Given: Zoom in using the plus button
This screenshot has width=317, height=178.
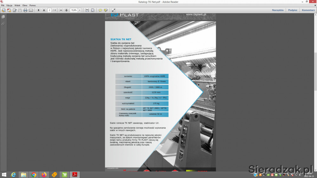Looking at the screenshot, I should 67,10.
